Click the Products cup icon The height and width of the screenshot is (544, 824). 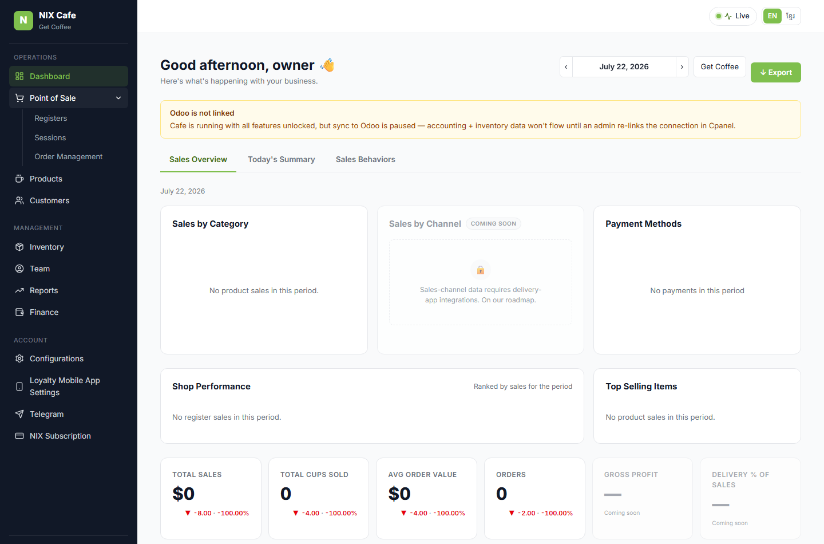[19, 179]
